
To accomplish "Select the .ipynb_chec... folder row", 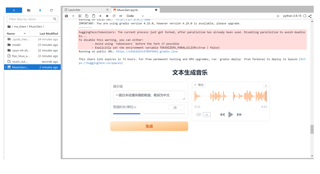I will tap(33, 39).
